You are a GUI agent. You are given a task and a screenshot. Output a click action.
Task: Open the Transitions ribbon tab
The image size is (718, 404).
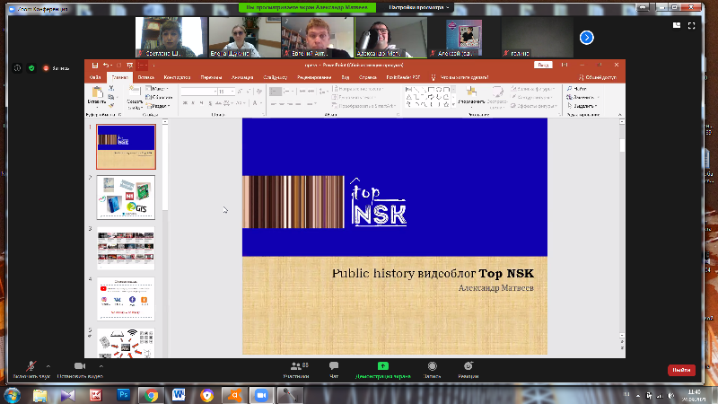[211, 77]
